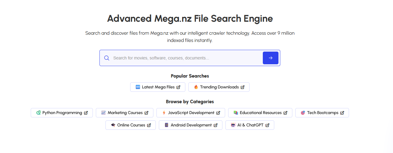This screenshot has width=393, height=153.
Task: Click external link icon on Tech Bootcamps
Action: pos(342,113)
